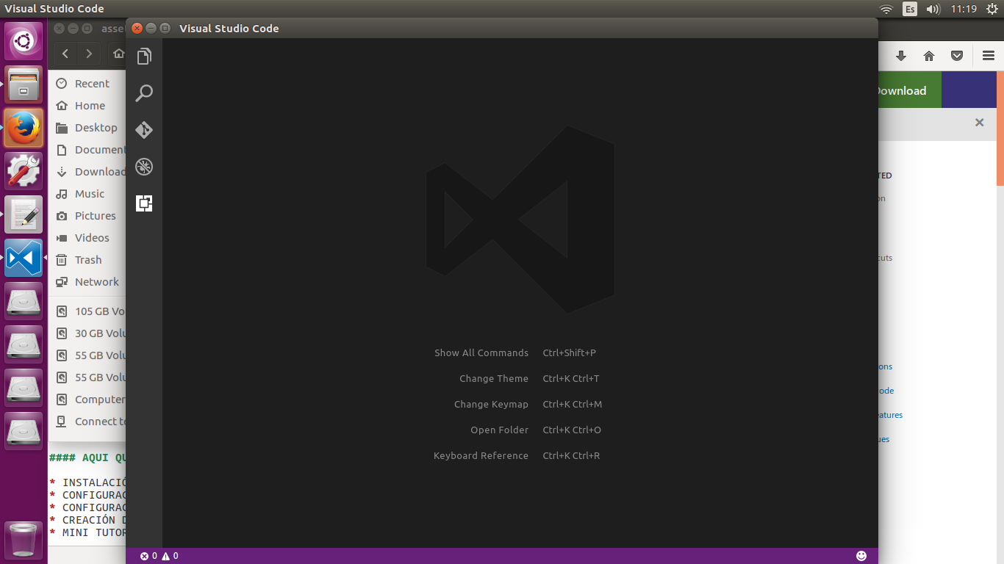Go back in the file manager
Image resolution: width=1004 pixels, height=564 pixels.
(x=65, y=54)
